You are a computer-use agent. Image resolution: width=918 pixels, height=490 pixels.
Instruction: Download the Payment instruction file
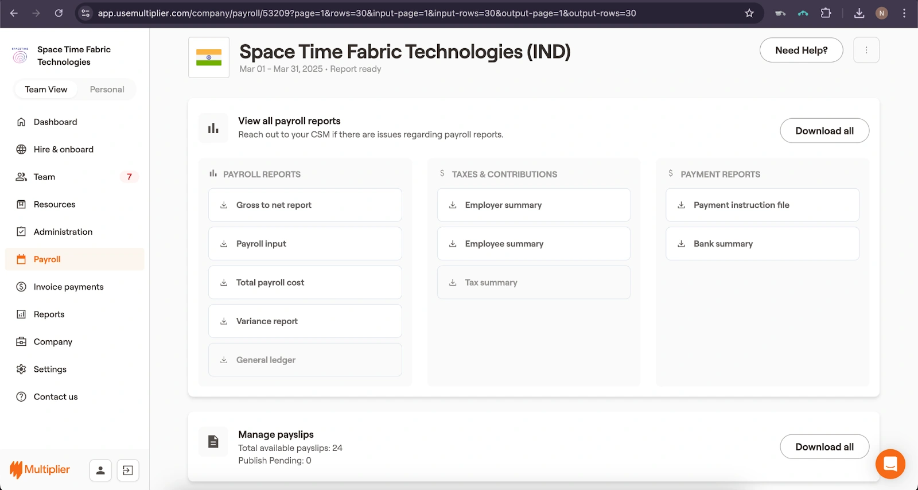point(763,205)
